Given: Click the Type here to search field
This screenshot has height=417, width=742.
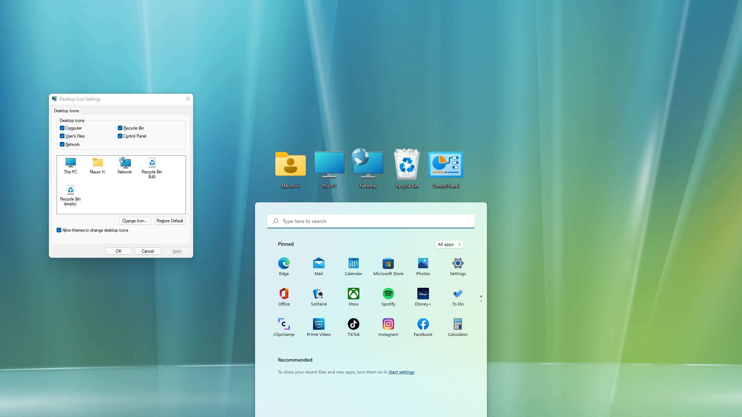Looking at the screenshot, I should [x=371, y=221].
